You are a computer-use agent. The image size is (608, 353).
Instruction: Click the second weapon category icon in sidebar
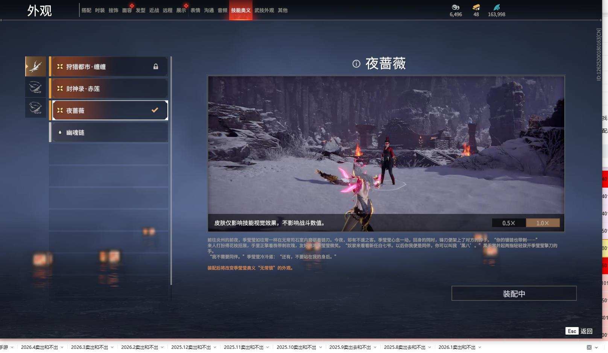[x=35, y=87]
